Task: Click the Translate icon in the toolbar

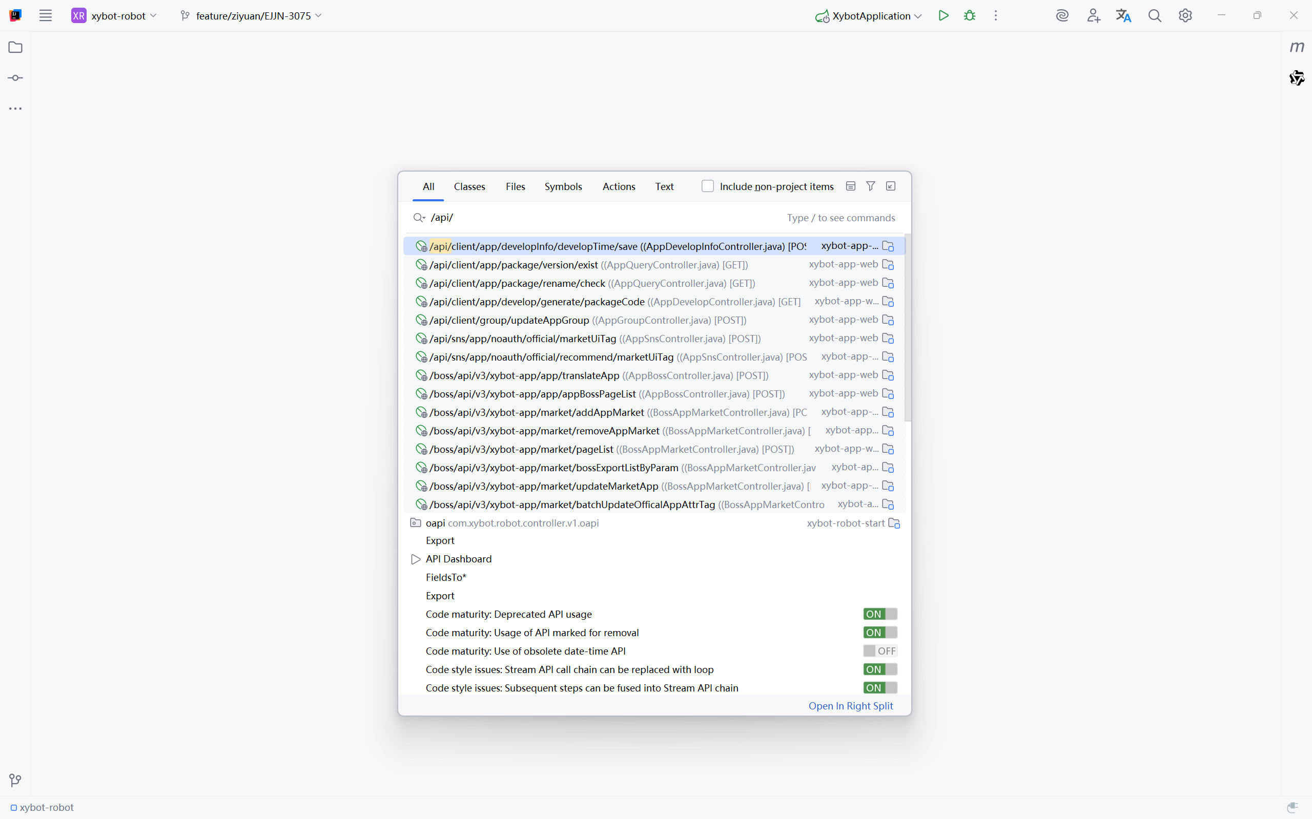Action: pyautogui.click(x=1123, y=16)
